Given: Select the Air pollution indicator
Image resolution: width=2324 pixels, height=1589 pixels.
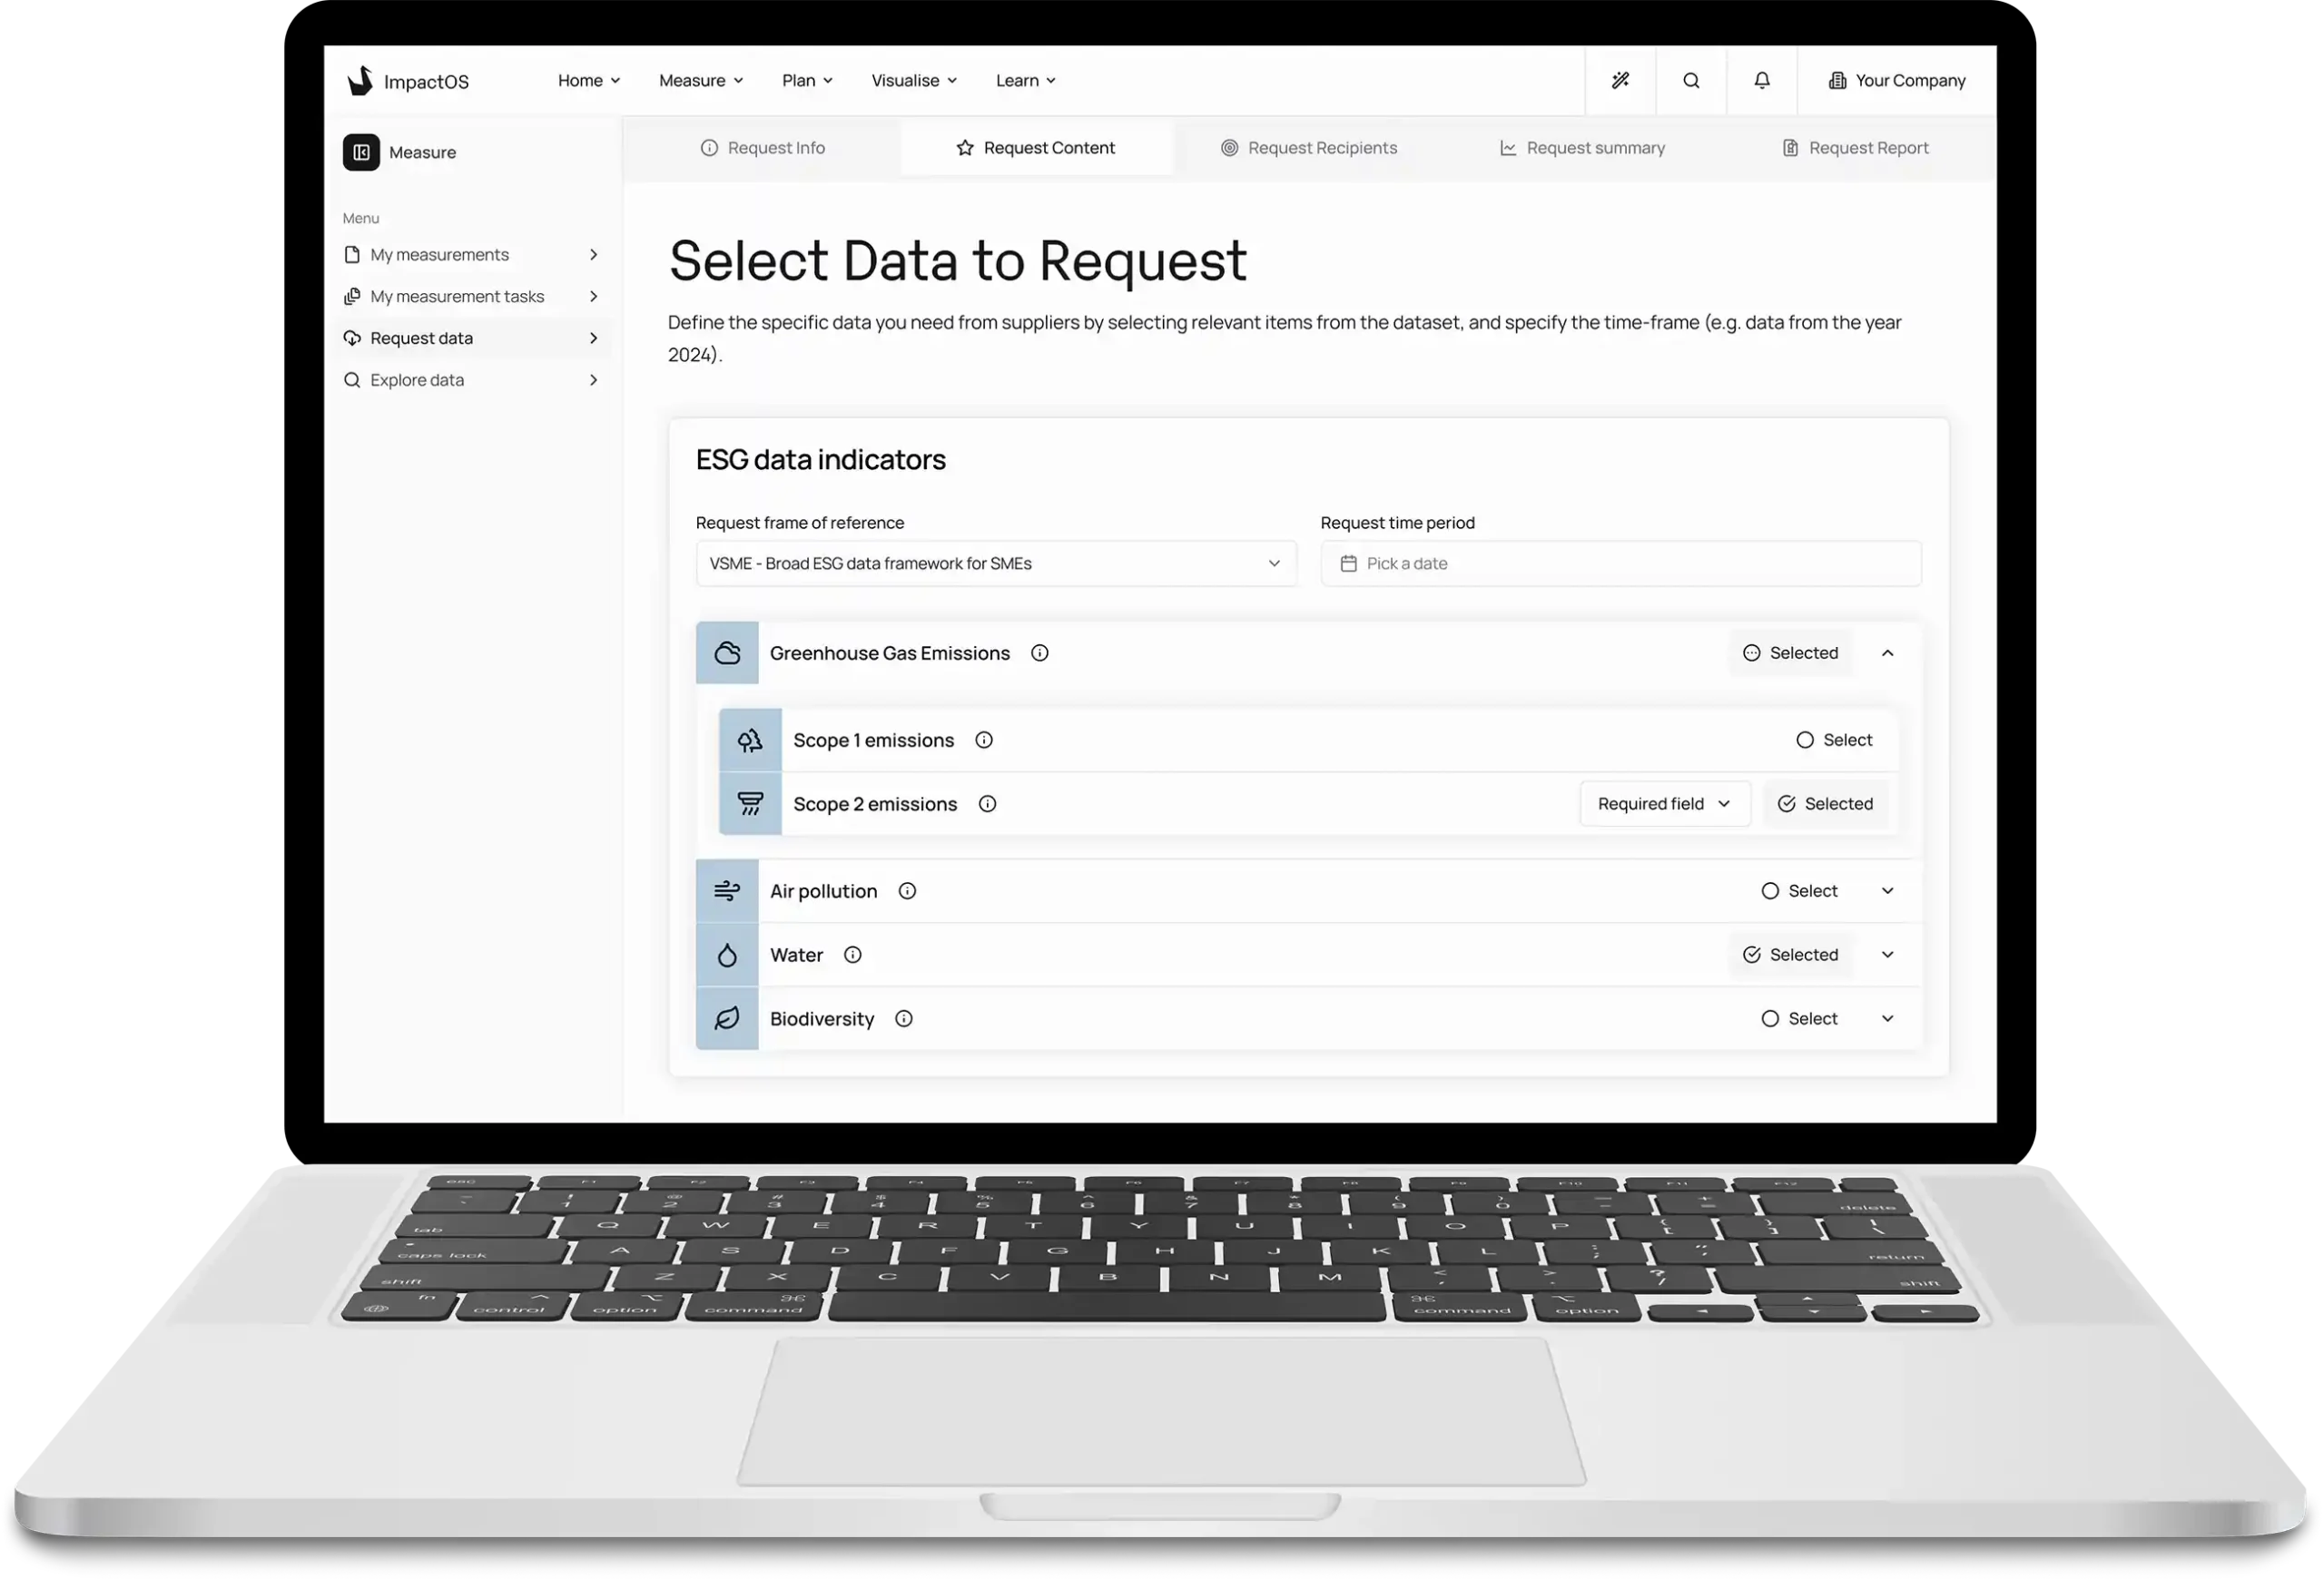Looking at the screenshot, I should 1798,890.
